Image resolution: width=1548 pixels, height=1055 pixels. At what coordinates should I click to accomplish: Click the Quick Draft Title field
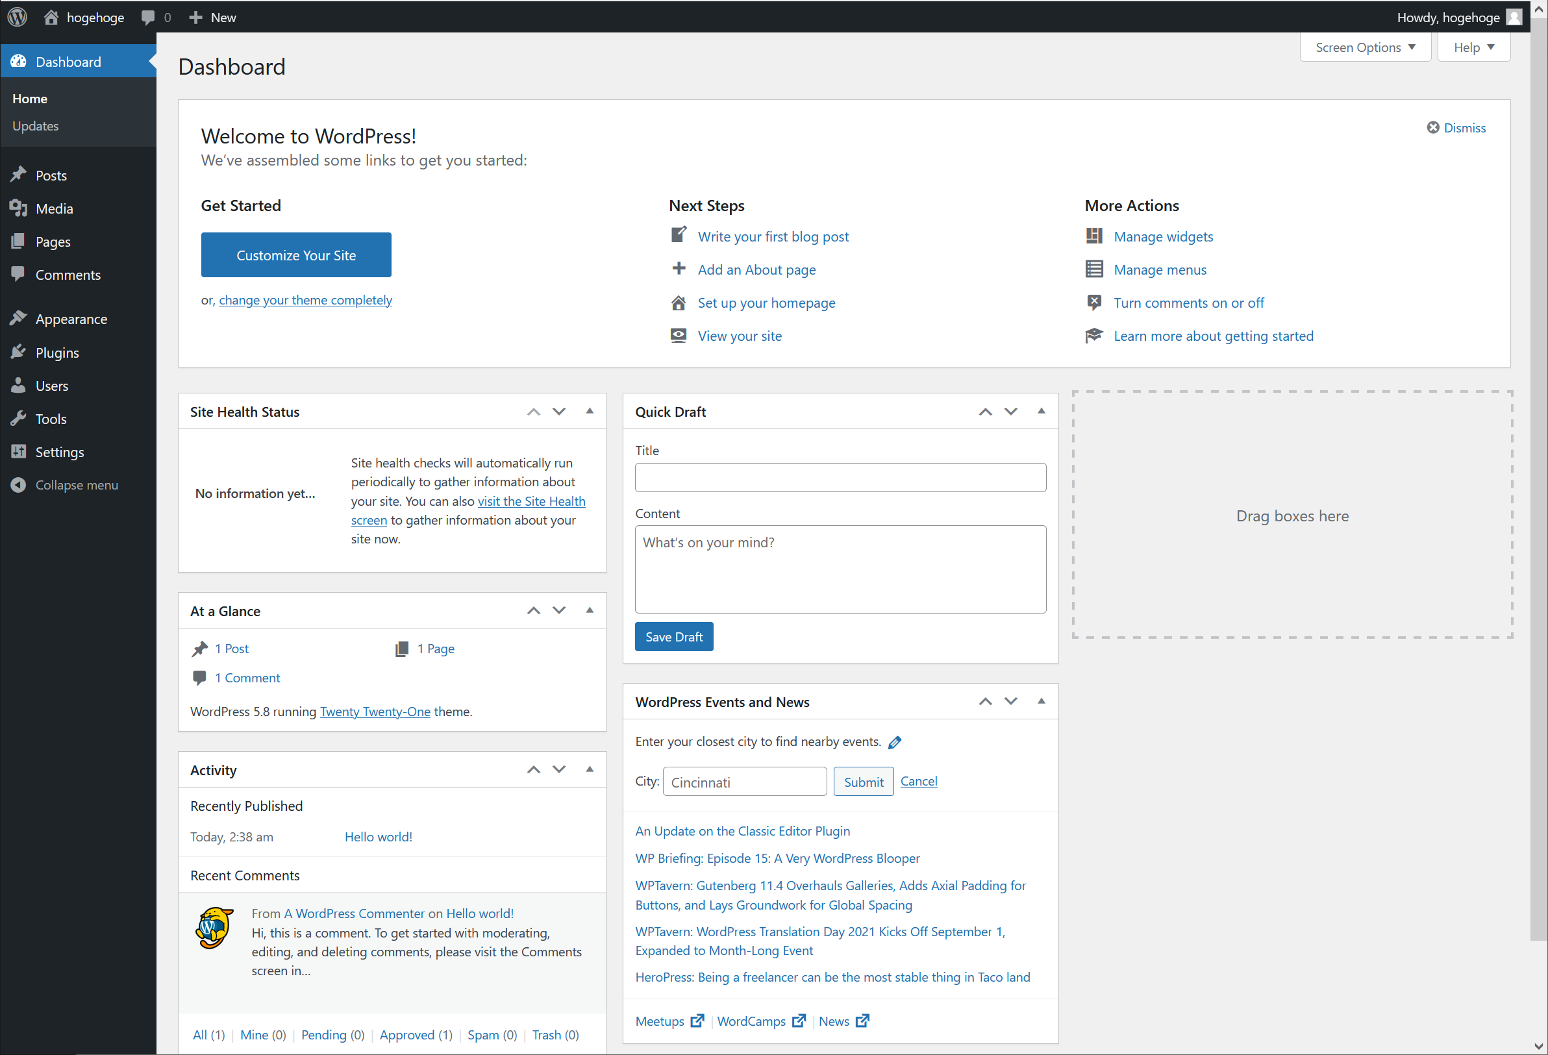point(840,478)
